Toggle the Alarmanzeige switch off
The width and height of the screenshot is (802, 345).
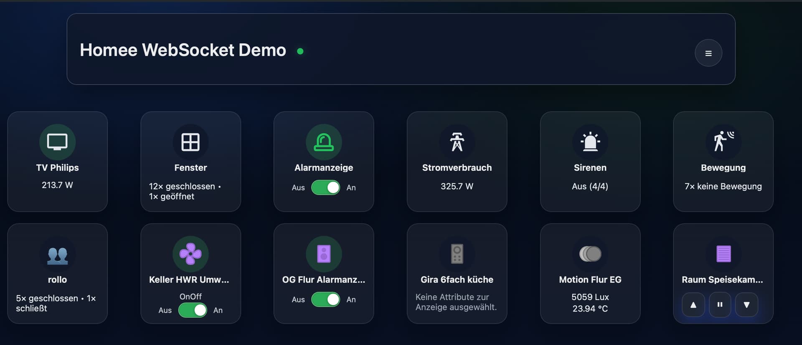click(325, 188)
